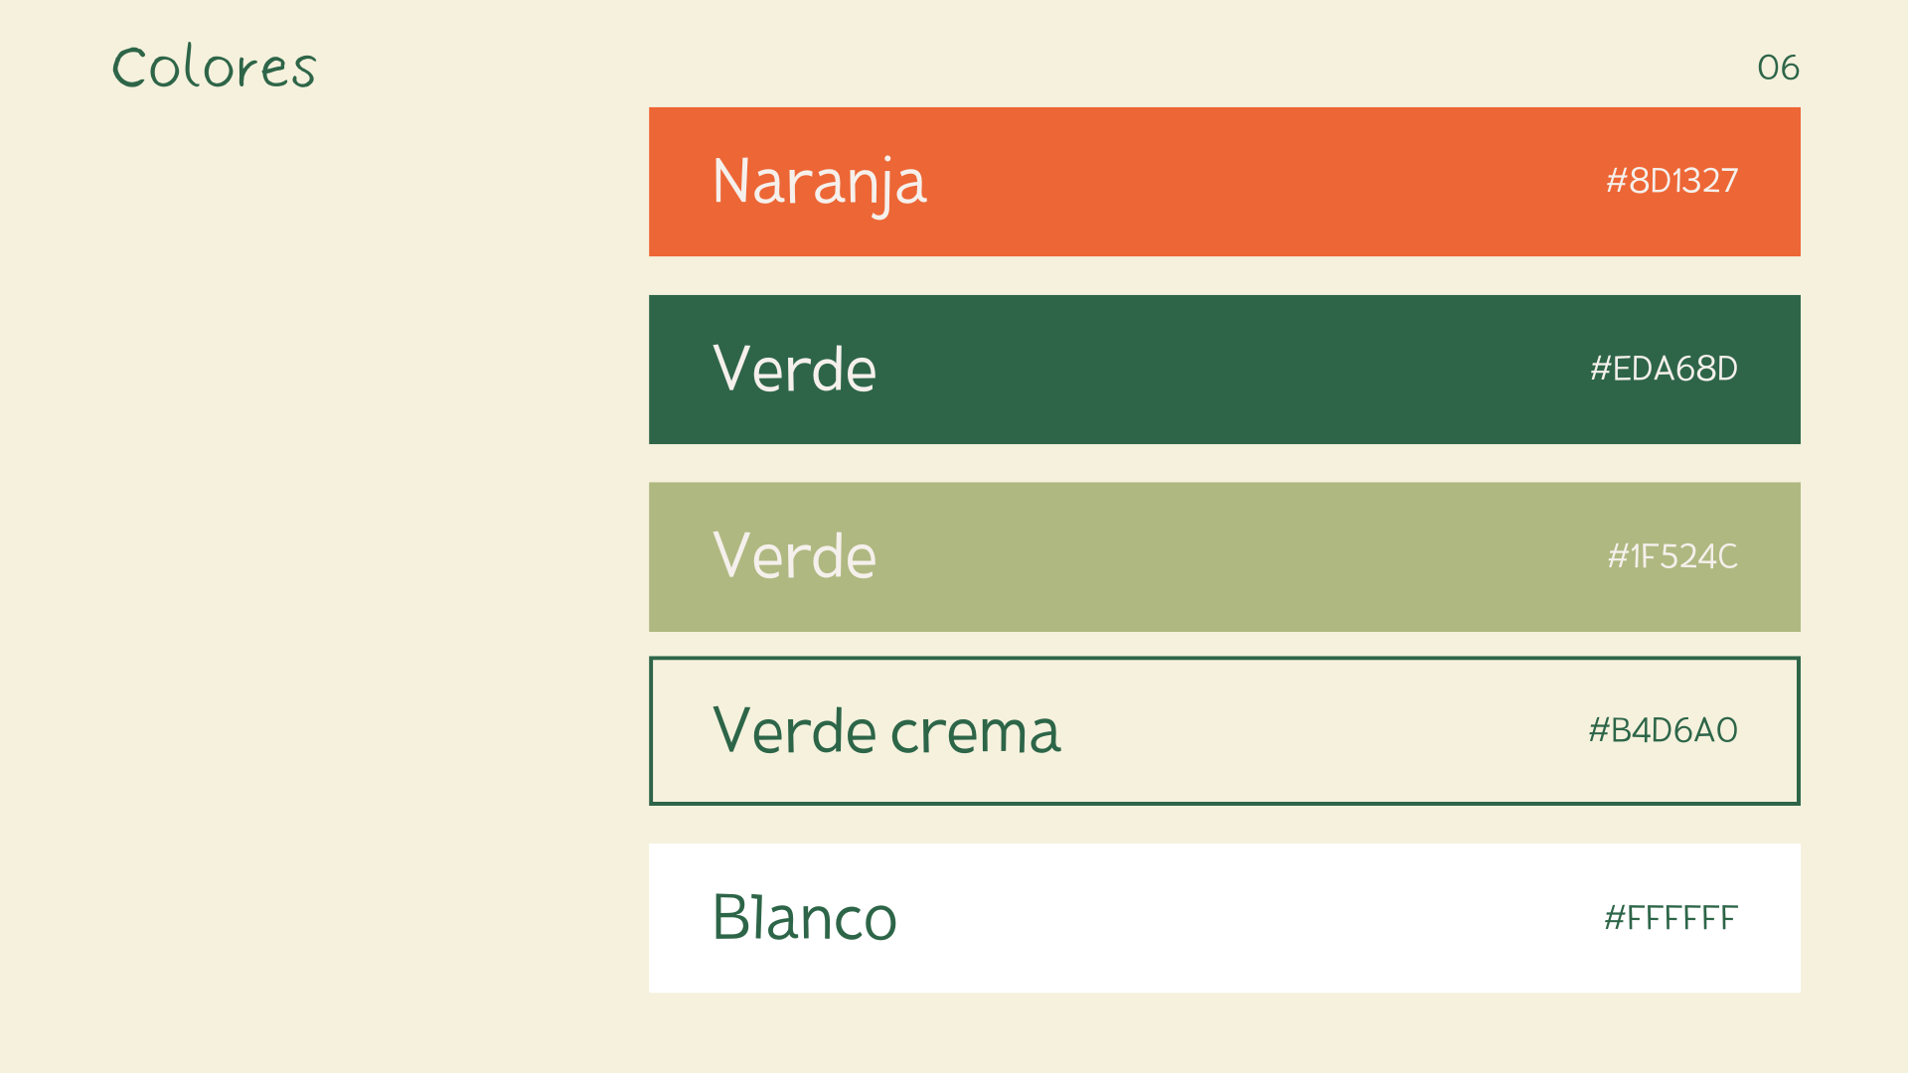Click the slide page number 06
The width and height of the screenshot is (1908, 1073).
coord(1778,68)
